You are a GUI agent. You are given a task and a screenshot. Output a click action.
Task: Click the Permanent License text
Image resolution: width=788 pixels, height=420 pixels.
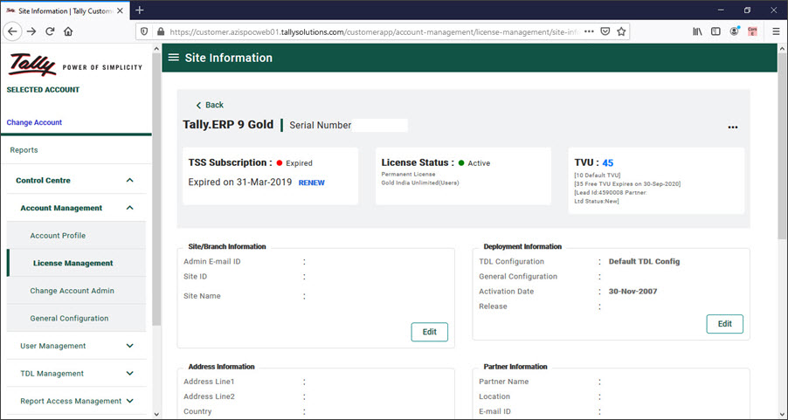408,174
